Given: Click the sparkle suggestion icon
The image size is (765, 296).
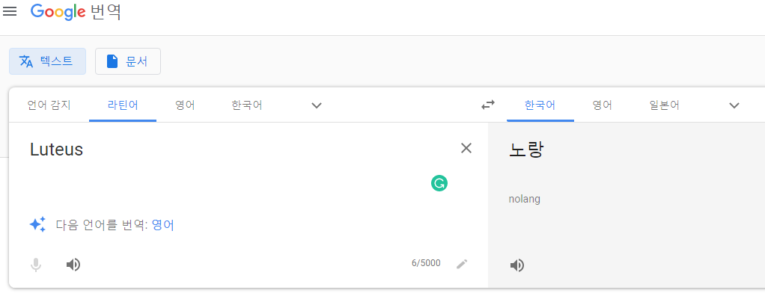Looking at the screenshot, I should click(x=37, y=224).
